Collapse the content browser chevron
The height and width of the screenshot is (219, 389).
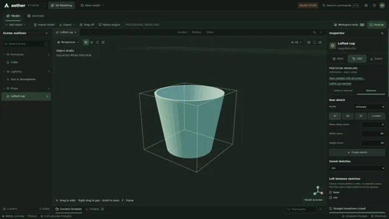pyautogui.click(x=320, y=209)
